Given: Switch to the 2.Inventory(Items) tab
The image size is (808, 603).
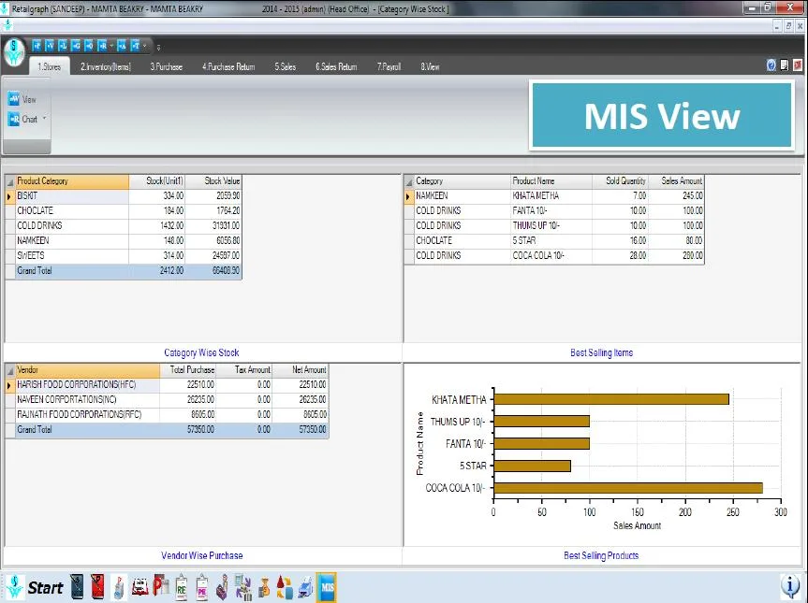Looking at the screenshot, I should pyautogui.click(x=106, y=67).
